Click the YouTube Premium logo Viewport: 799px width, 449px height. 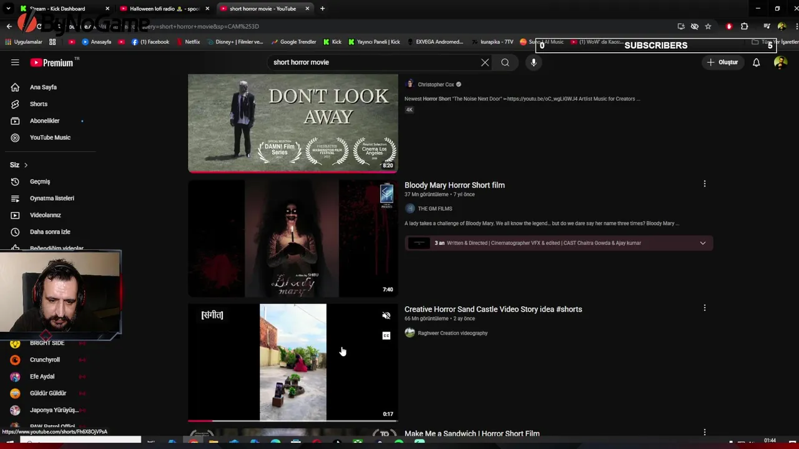52,62
